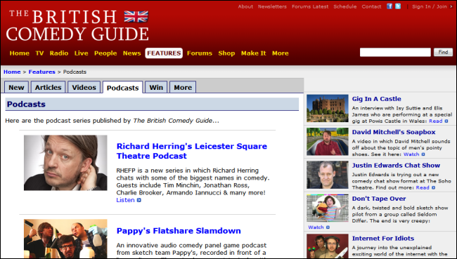Click arrow icon beside Listen link

click(139, 200)
